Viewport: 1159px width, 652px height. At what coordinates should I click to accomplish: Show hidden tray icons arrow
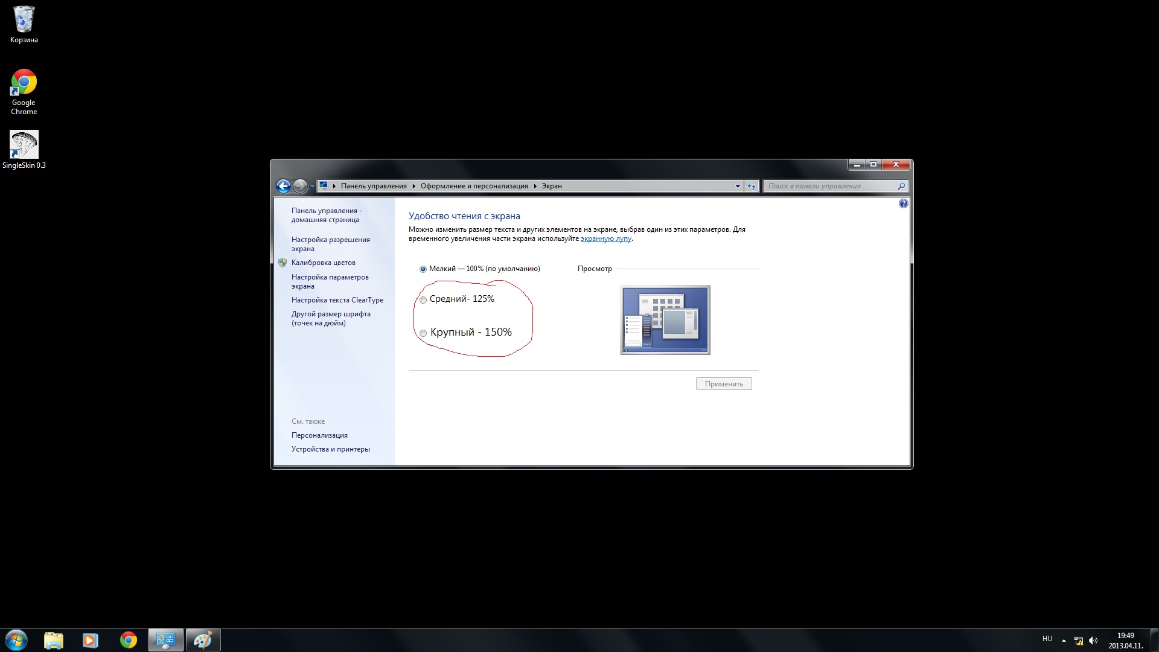[x=1064, y=640]
